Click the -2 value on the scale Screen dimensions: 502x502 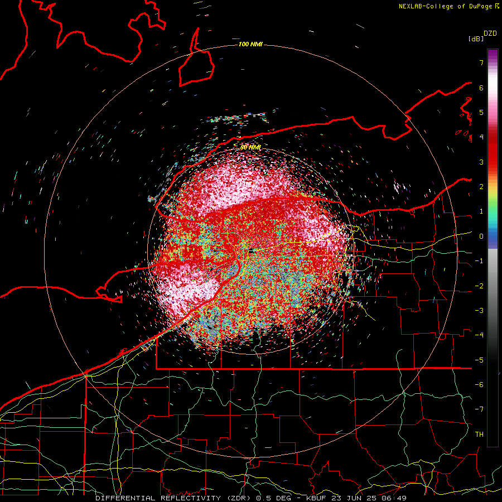[479, 286]
